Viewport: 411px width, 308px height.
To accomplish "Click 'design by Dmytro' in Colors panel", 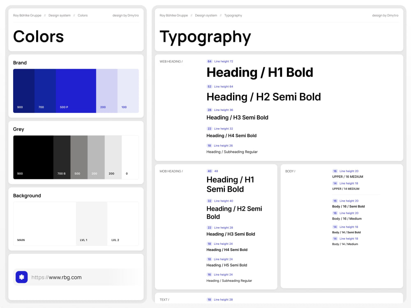I will click(125, 16).
